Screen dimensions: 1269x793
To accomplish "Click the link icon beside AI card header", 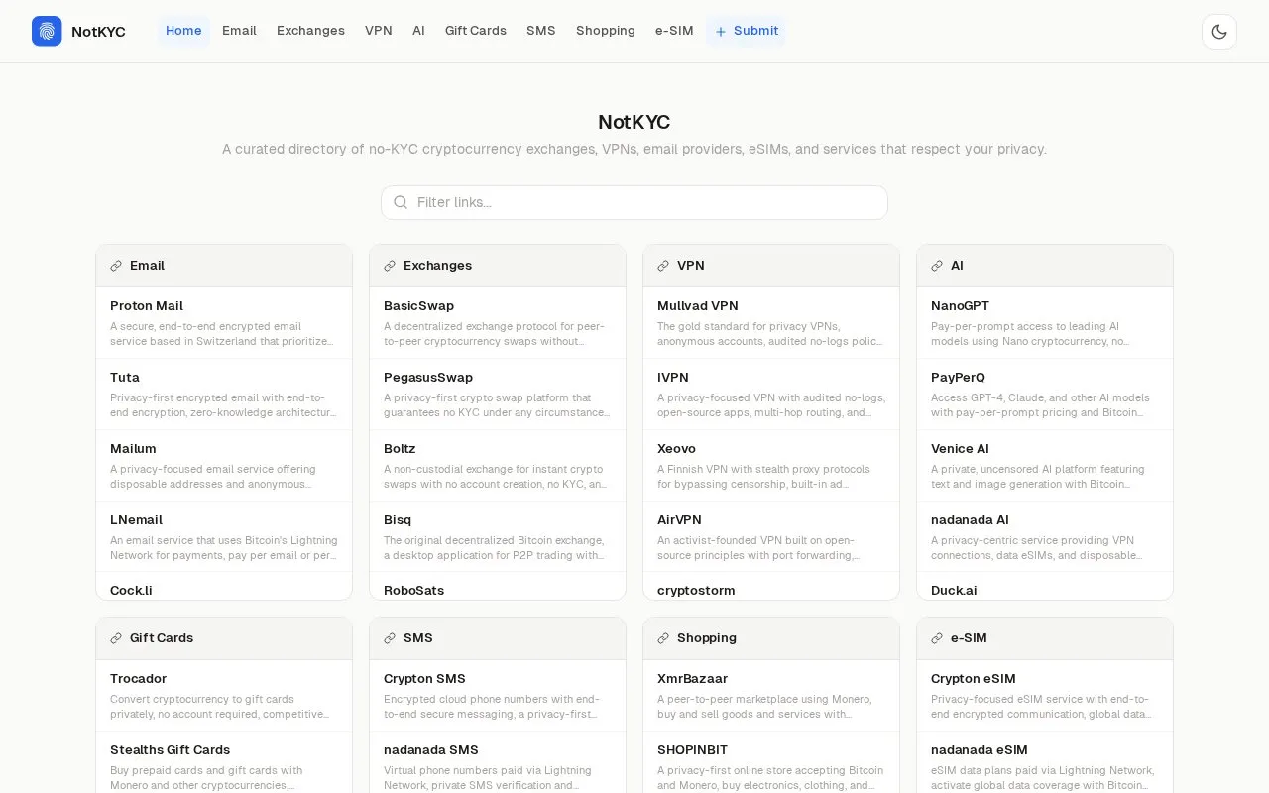I will [x=937, y=266].
